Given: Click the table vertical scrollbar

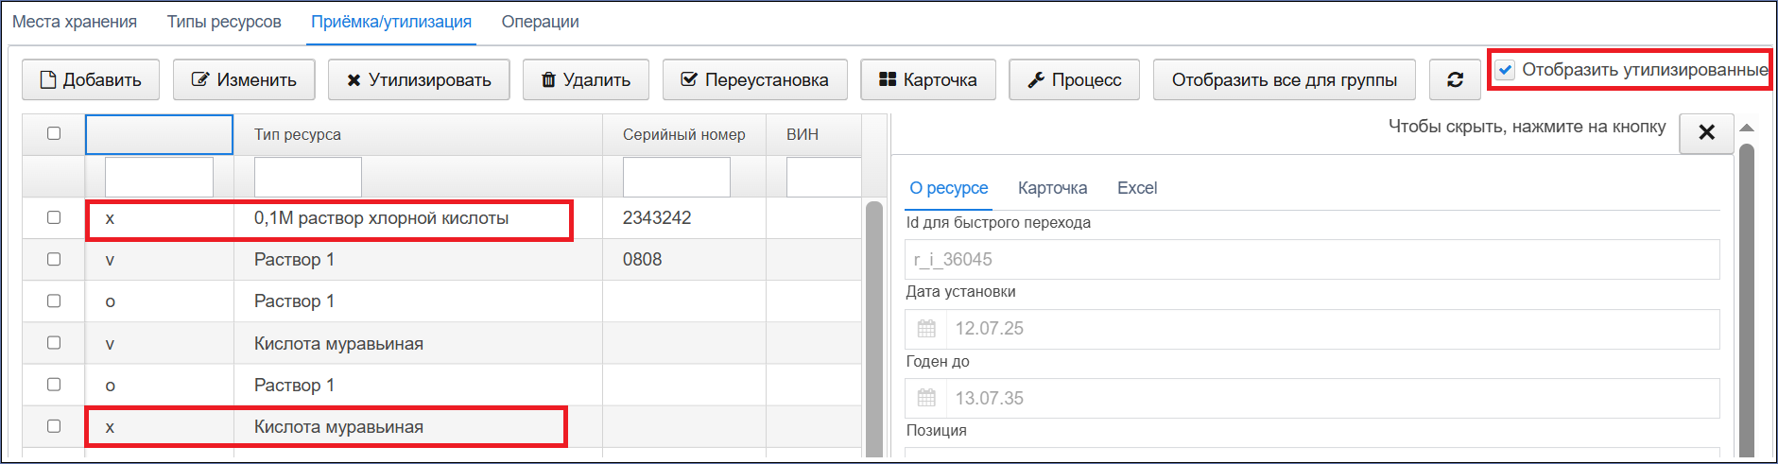Looking at the screenshot, I should [x=874, y=328].
